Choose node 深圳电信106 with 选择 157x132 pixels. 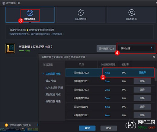142,107
